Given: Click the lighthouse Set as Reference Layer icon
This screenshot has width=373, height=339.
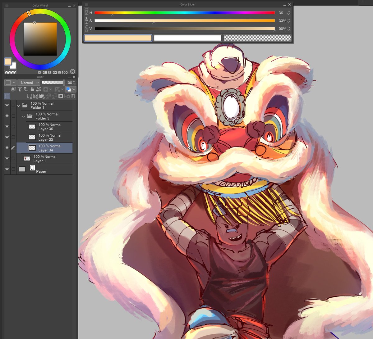Looking at the screenshot, I should [20, 89].
